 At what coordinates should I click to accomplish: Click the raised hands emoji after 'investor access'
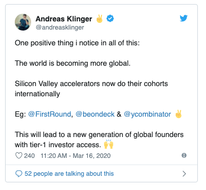pos(109,144)
